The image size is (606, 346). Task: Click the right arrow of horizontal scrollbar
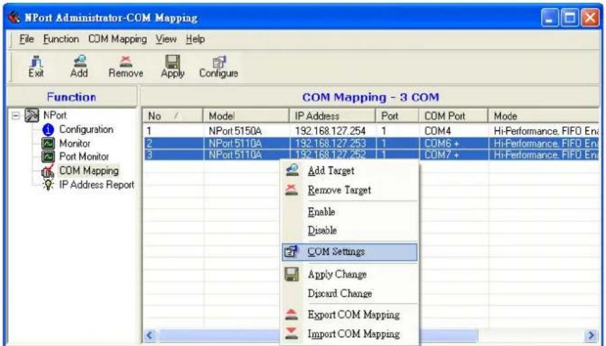591,335
